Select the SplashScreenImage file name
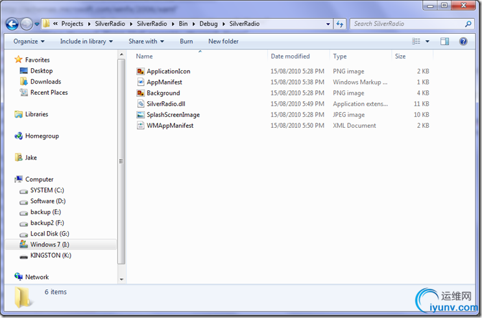The width and height of the screenshot is (482, 318). 173,115
